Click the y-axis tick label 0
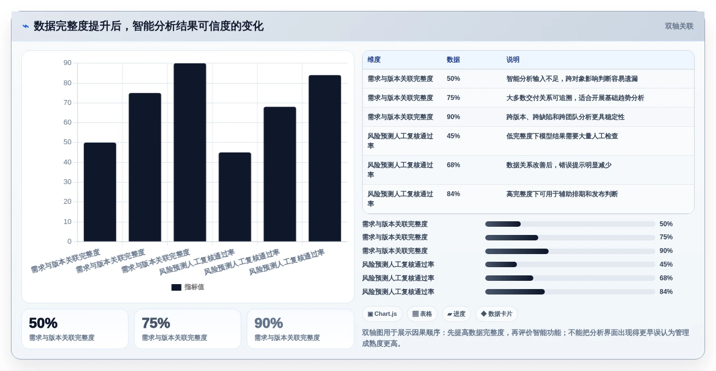The height and width of the screenshot is (371, 716). click(69, 242)
